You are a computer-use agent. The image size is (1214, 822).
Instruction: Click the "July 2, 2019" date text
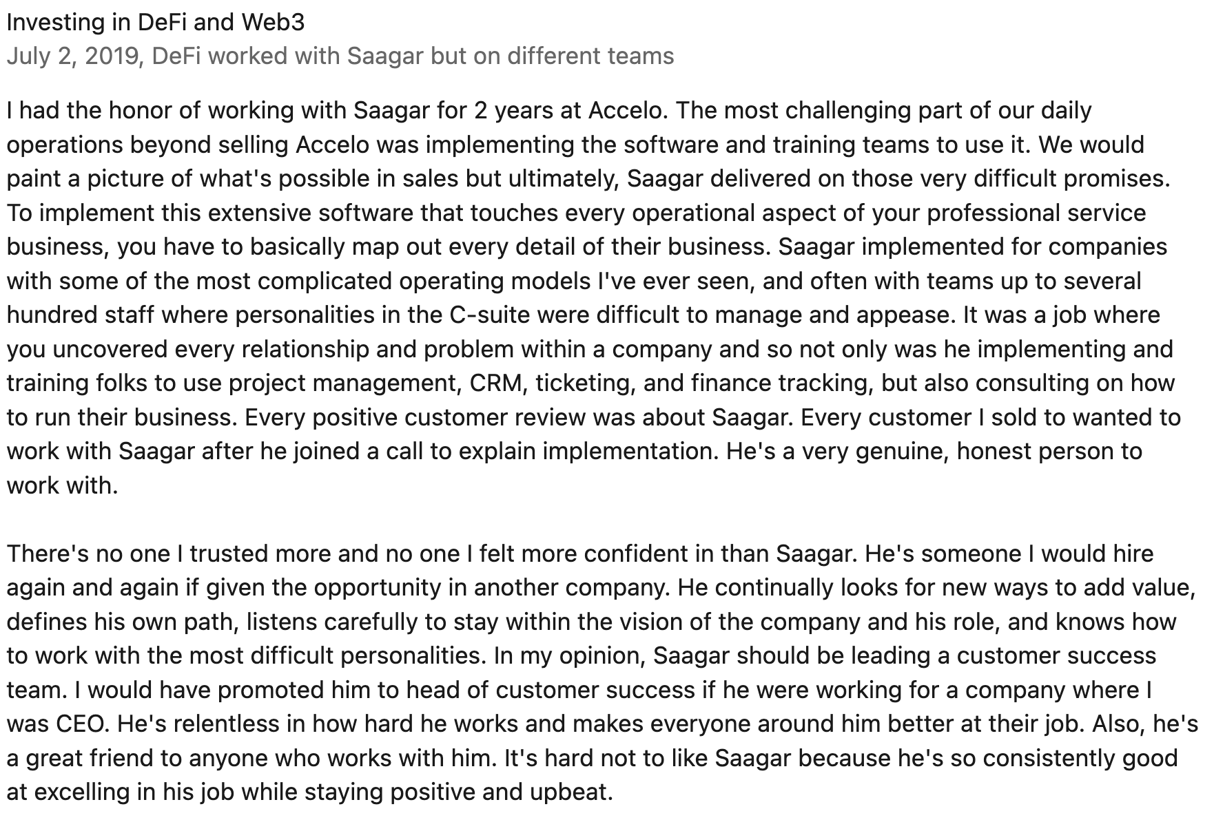[x=73, y=56]
